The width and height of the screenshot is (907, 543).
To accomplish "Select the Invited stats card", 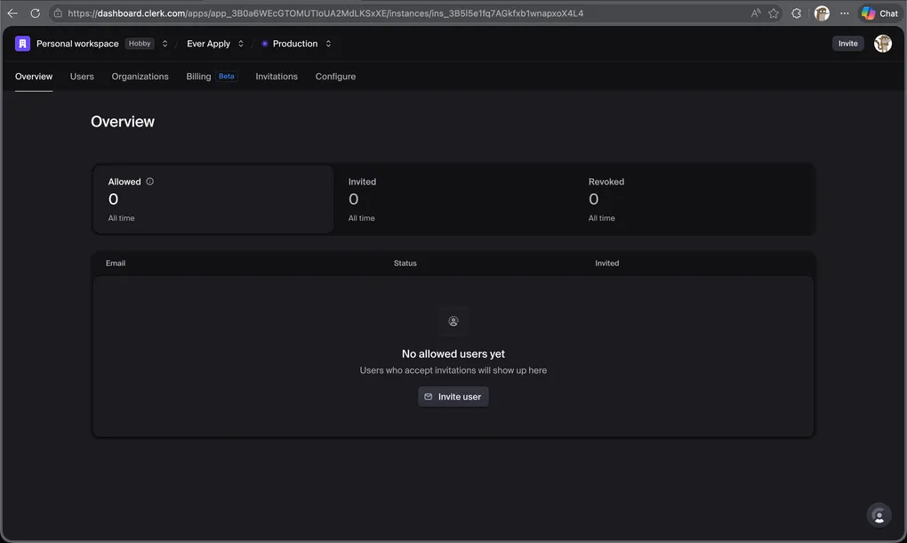I will click(453, 199).
